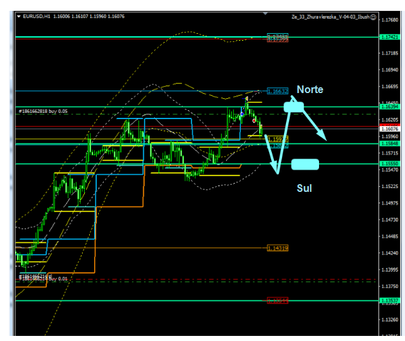Click the blue 1.16632 price level tag
Screen dimensions: 405x341
click(278, 91)
